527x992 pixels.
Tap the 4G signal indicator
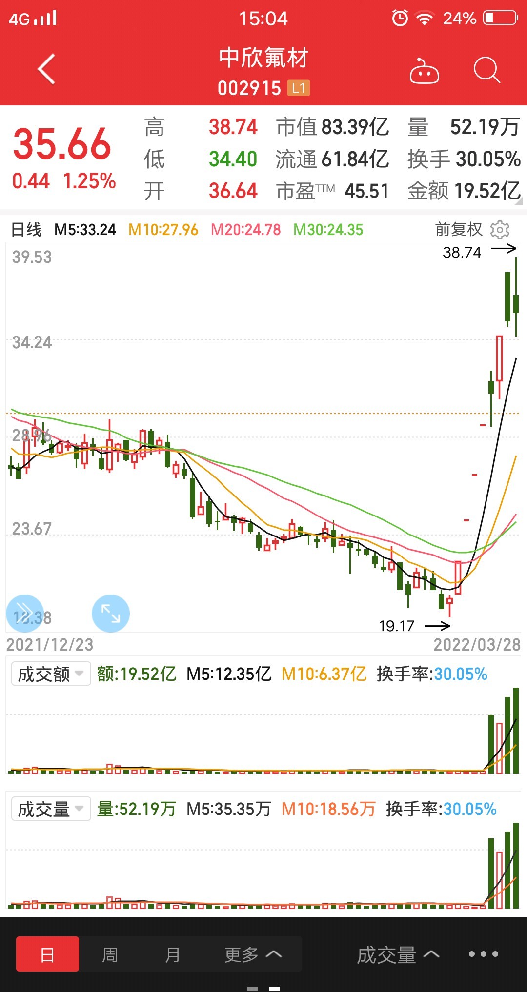(x=32, y=19)
